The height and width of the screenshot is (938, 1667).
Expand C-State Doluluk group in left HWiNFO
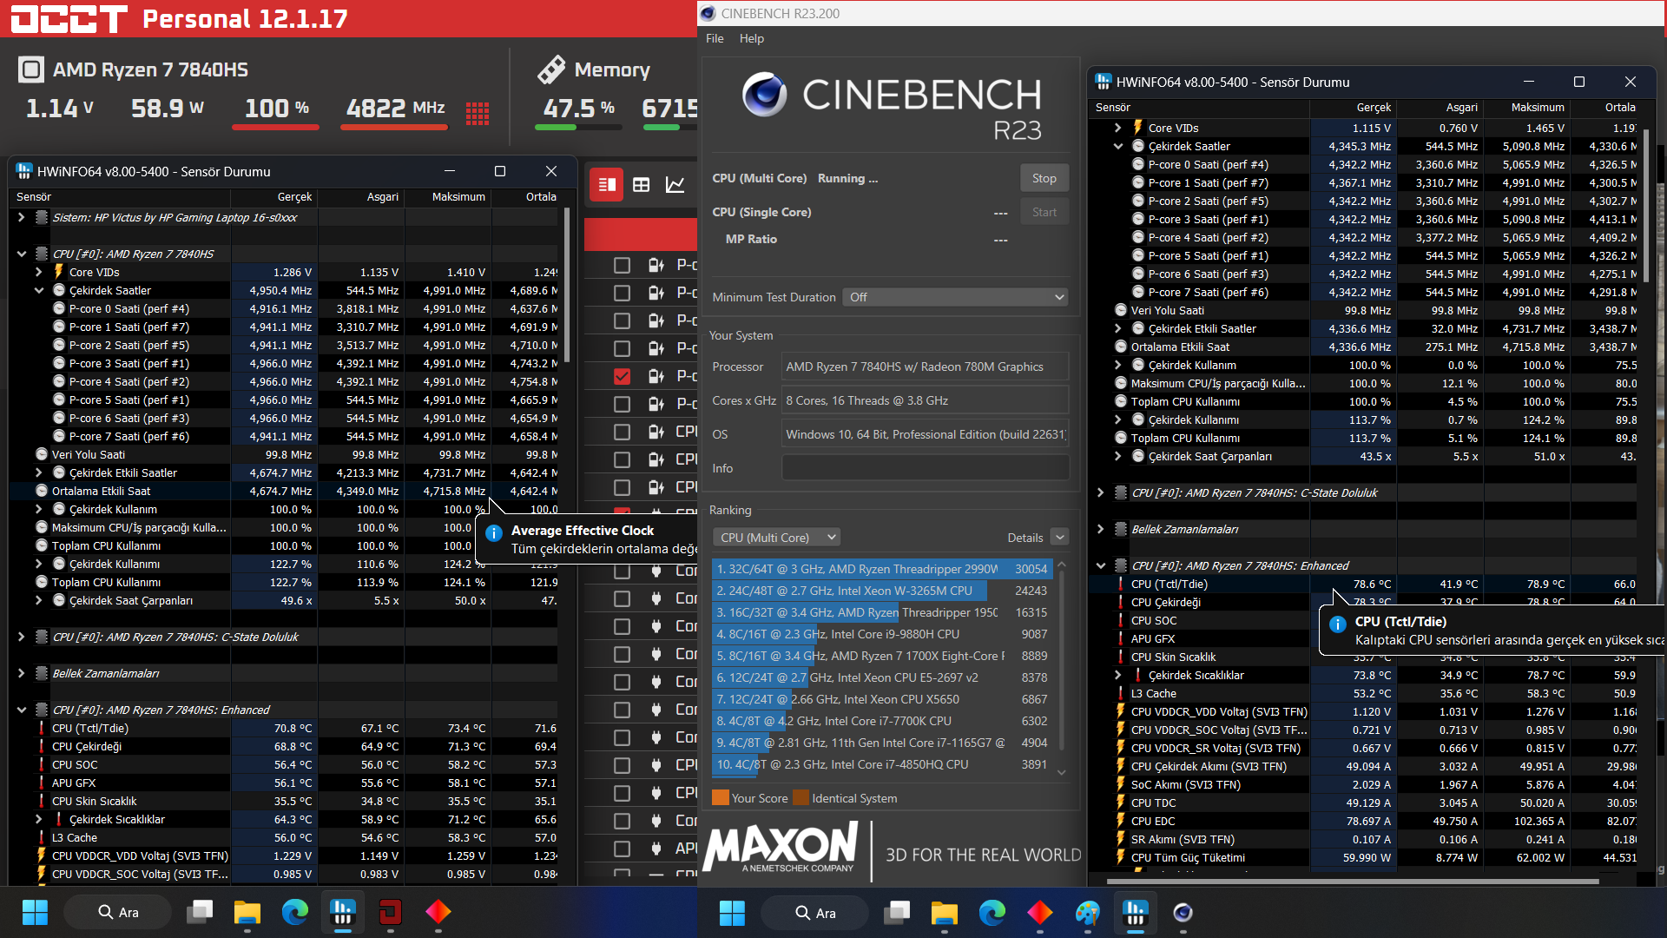[21, 637]
